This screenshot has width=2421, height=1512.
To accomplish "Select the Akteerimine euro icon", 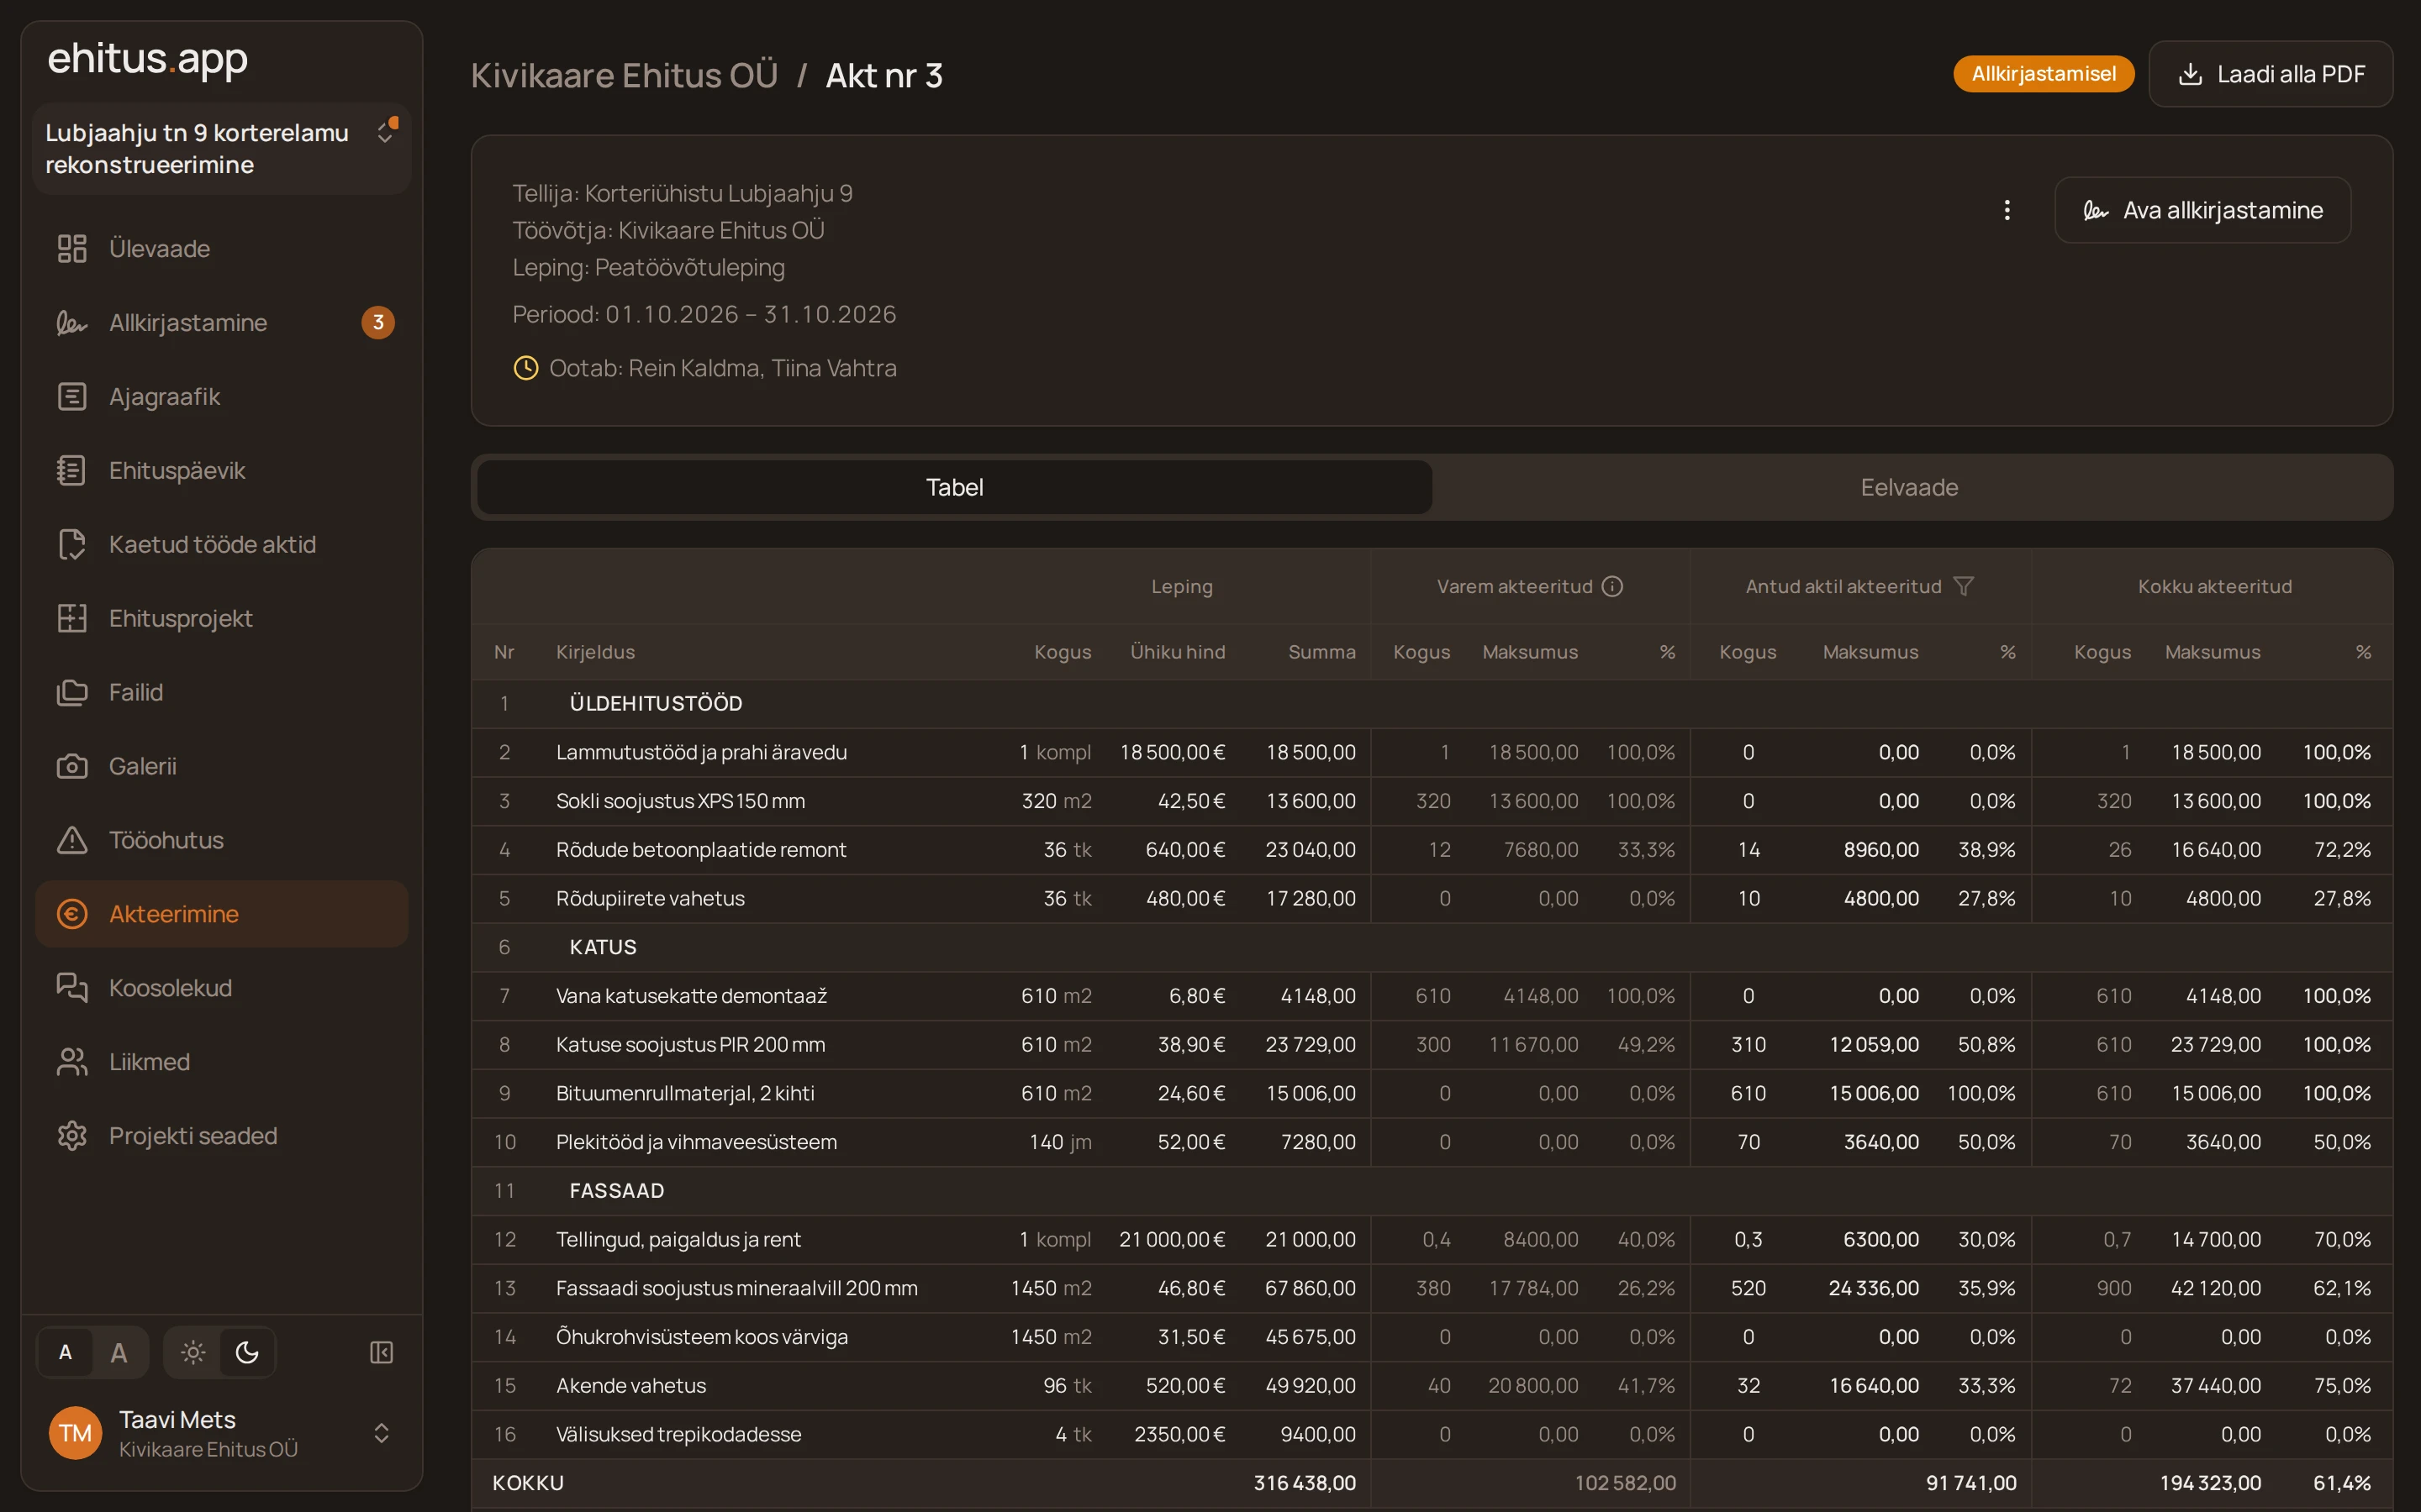I will click(x=72, y=914).
